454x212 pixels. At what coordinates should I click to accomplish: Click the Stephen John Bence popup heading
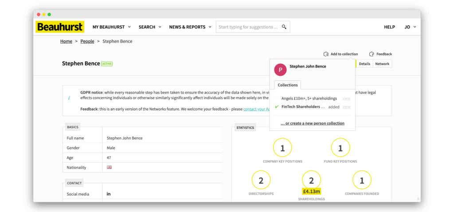[x=308, y=67]
